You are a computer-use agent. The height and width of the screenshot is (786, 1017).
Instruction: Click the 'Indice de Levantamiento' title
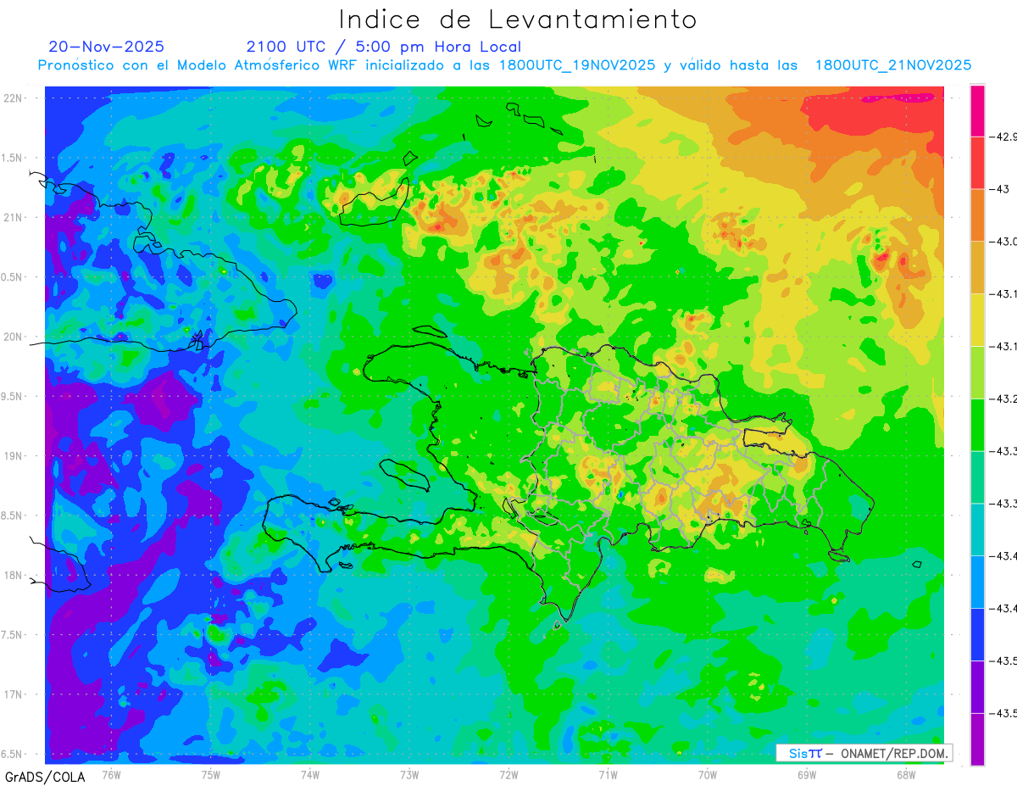[x=518, y=20]
